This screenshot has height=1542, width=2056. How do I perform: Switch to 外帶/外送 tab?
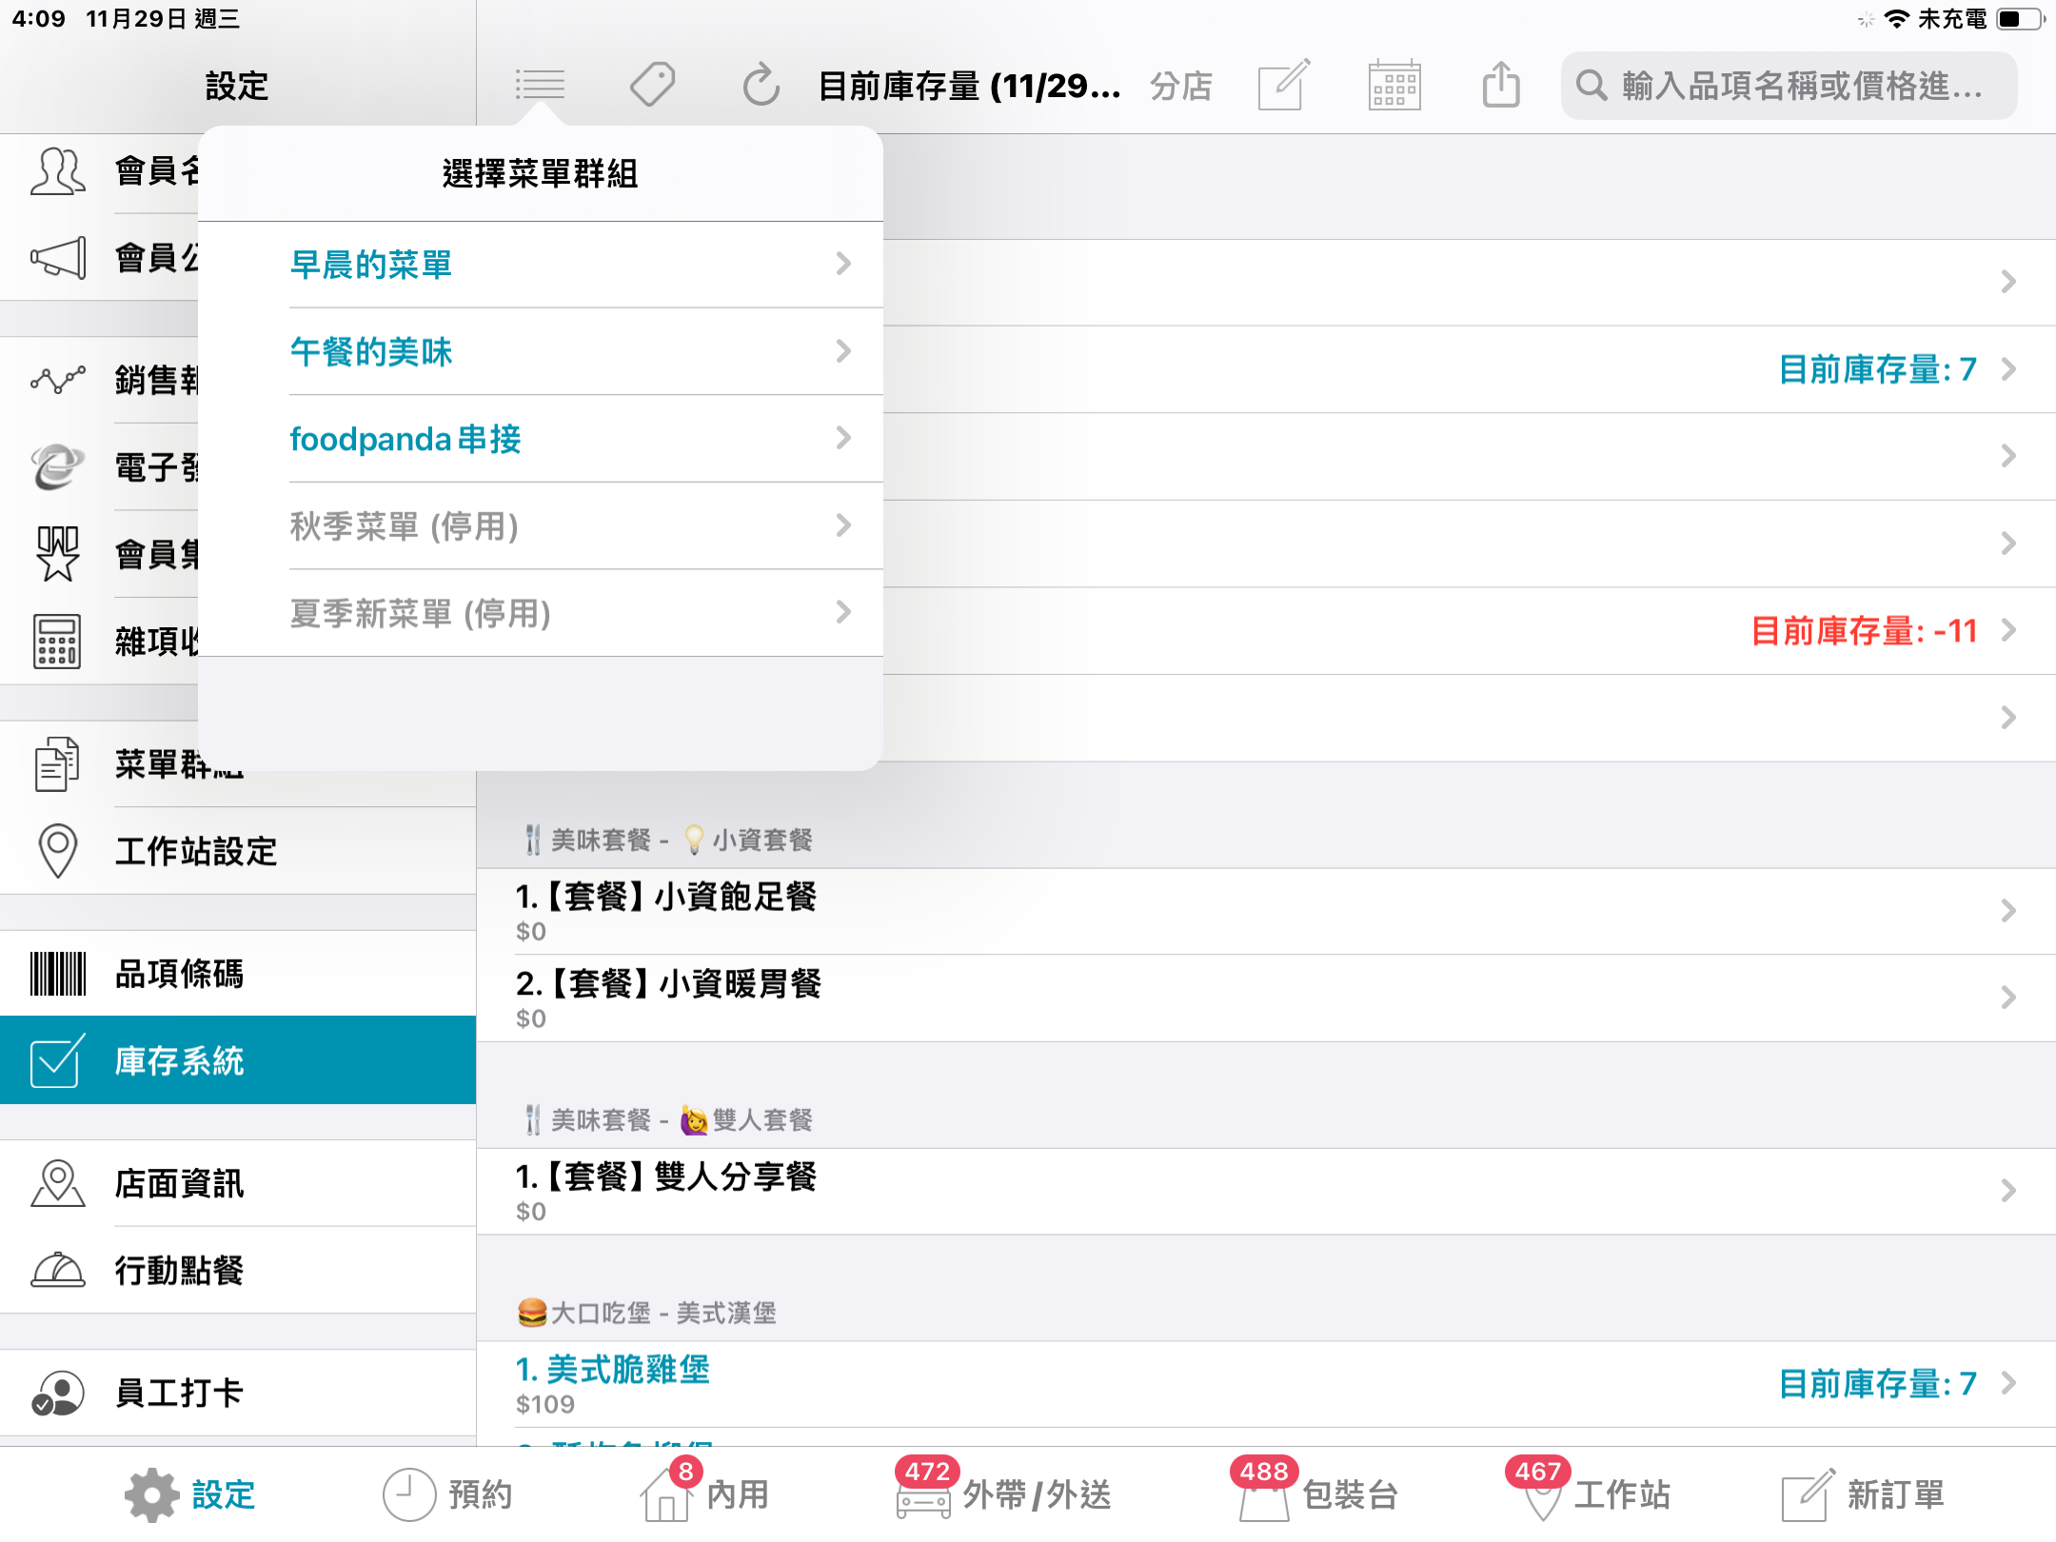pyautogui.click(x=1003, y=1494)
